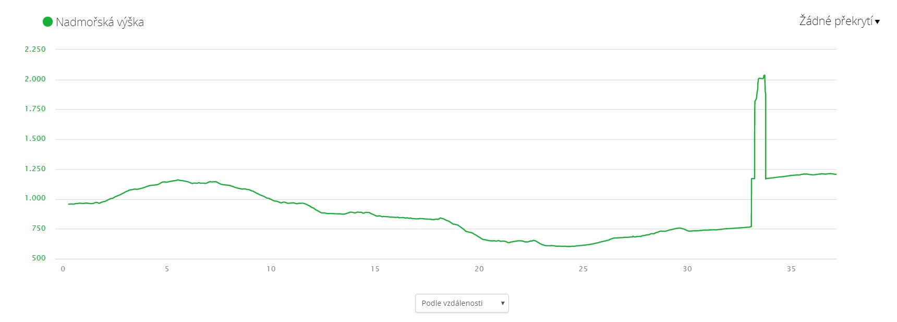This screenshot has width=897, height=322.
Task: Click the 2.250 y-axis label
Action: pyautogui.click(x=35, y=49)
